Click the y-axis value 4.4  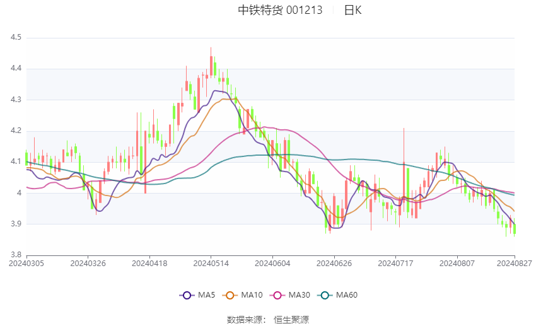[x=16, y=68]
